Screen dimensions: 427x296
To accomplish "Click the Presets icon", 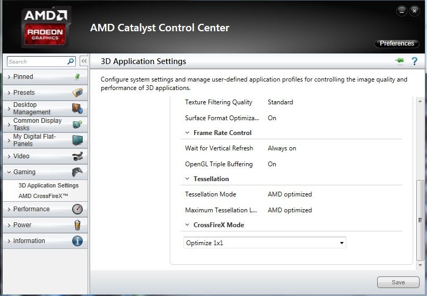I will tap(77, 93).
